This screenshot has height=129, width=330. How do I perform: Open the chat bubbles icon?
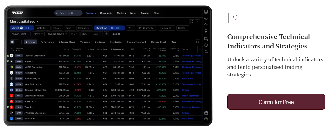click(x=206, y=39)
